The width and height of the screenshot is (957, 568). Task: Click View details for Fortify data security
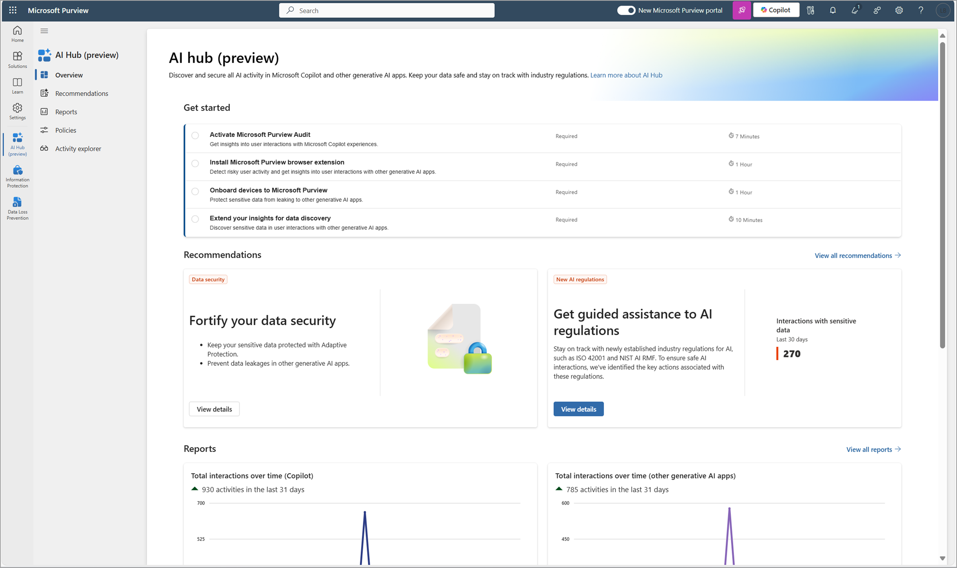coord(214,408)
